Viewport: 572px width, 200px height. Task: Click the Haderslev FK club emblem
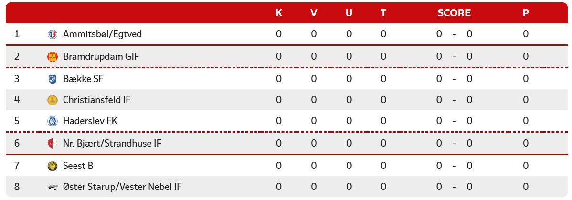coord(53,121)
